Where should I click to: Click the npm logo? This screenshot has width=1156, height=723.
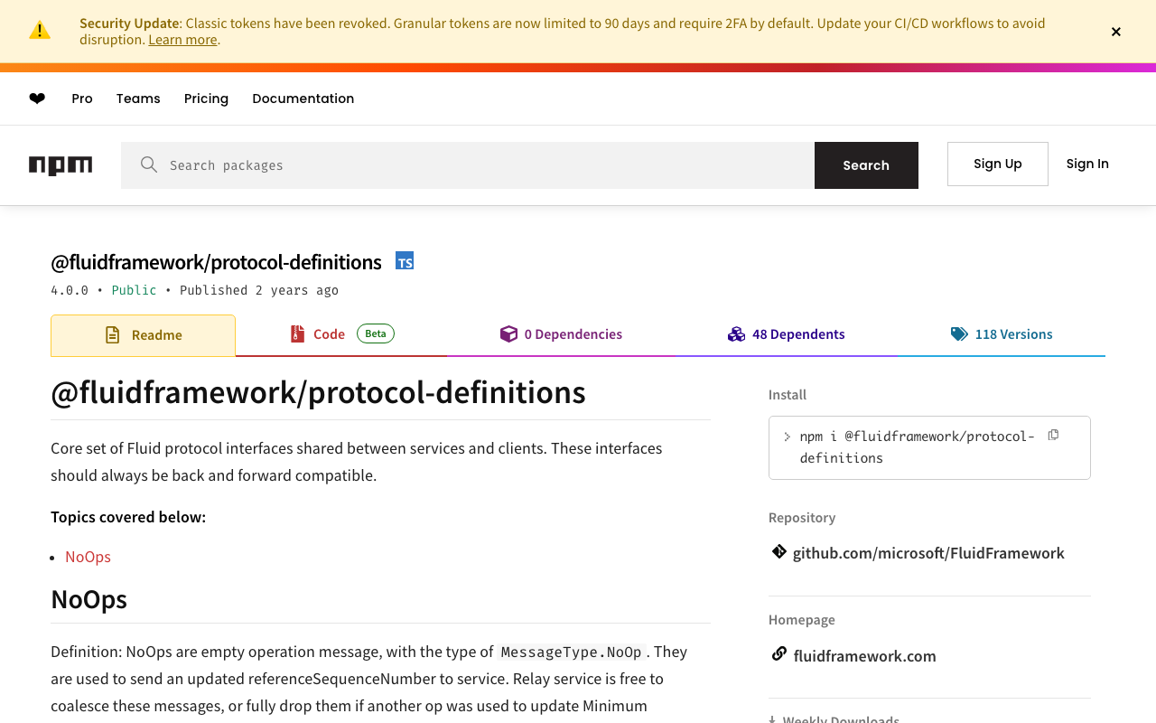coord(61,165)
